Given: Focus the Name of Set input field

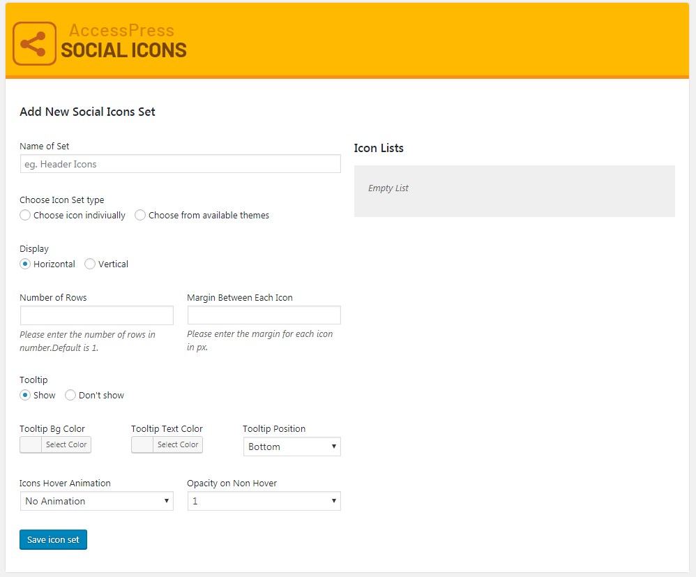Looking at the screenshot, I should (x=180, y=164).
